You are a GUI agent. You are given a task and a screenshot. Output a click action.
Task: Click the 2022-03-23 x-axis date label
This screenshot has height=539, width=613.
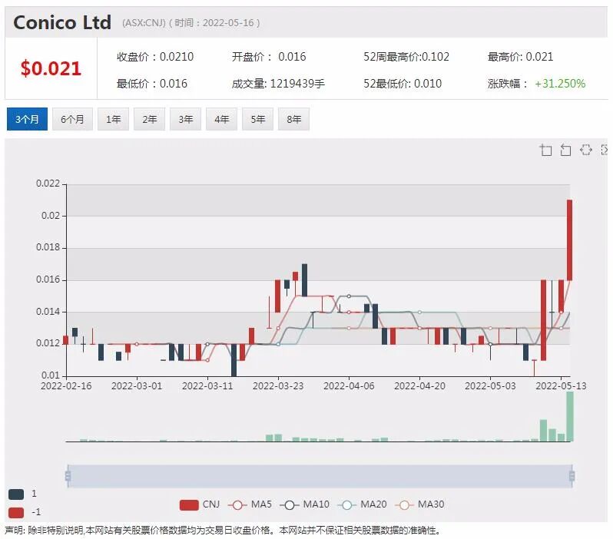coord(278,386)
